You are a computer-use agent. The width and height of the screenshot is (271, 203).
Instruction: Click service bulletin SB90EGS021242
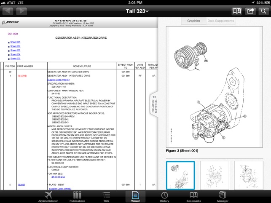click(x=60, y=119)
